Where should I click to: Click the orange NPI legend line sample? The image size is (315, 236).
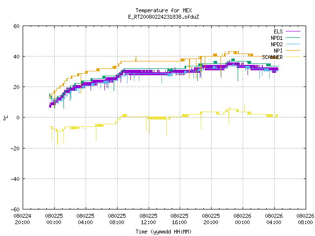[x=293, y=51]
